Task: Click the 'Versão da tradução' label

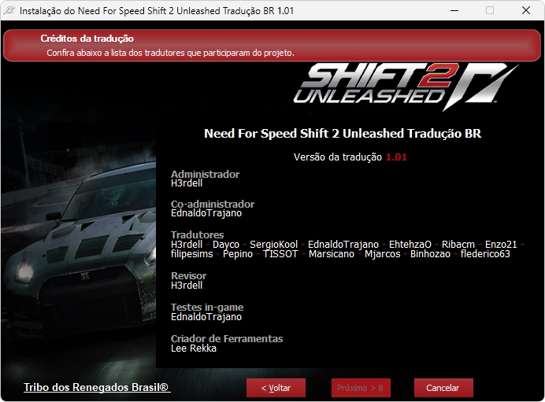Action: point(338,157)
